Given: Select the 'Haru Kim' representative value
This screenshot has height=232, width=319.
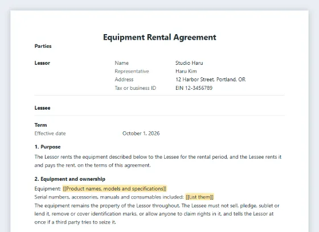Looking at the screenshot, I should tap(186, 71).
